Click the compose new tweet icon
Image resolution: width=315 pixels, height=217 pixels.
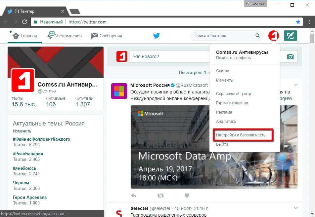pyautogui.click(x=291, y=35)
